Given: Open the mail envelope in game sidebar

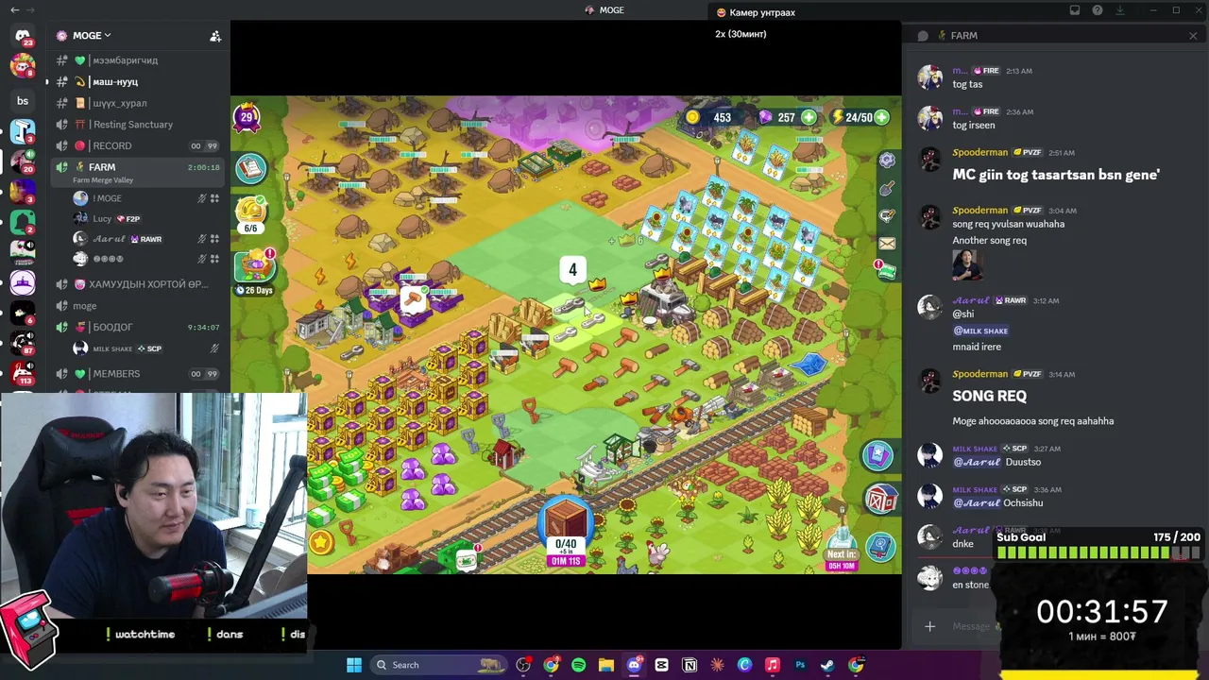Looking at the screenshot, I should [886, 244].
